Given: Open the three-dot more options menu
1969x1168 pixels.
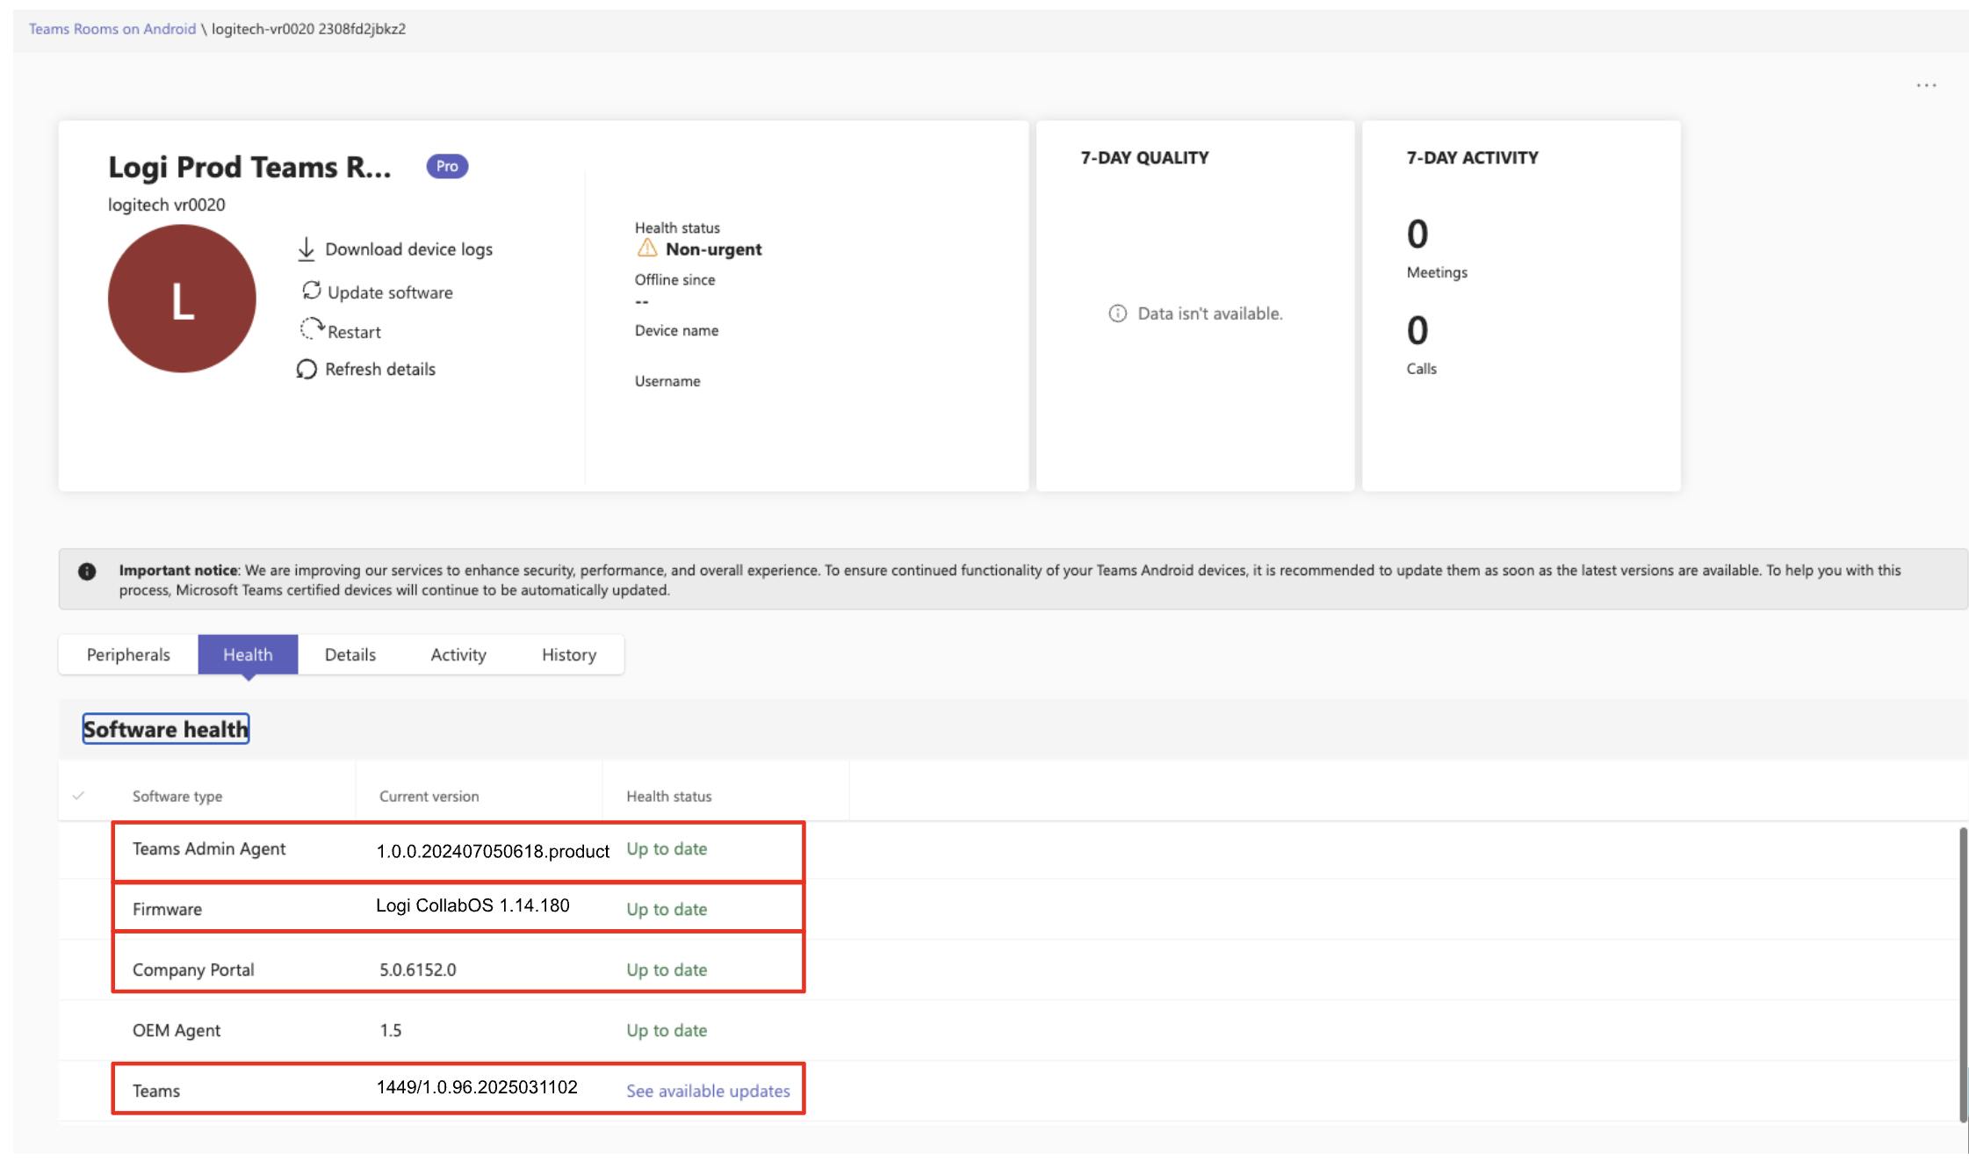Looking at the screenshot, I should (x=1926, y=85).
